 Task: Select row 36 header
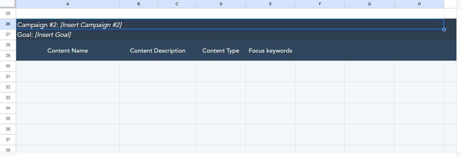point(8,129)
